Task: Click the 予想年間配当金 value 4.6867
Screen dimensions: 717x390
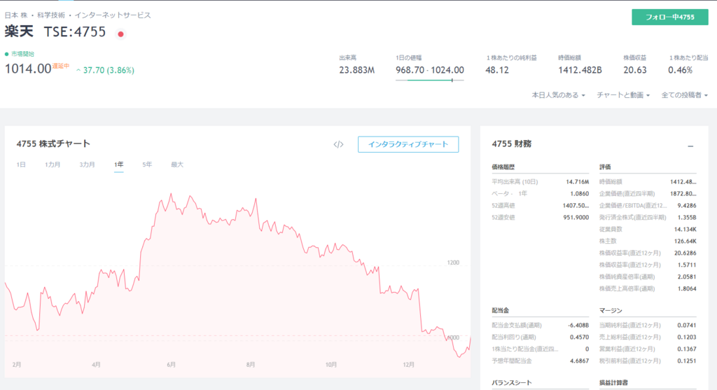Action: coord(579,361)
